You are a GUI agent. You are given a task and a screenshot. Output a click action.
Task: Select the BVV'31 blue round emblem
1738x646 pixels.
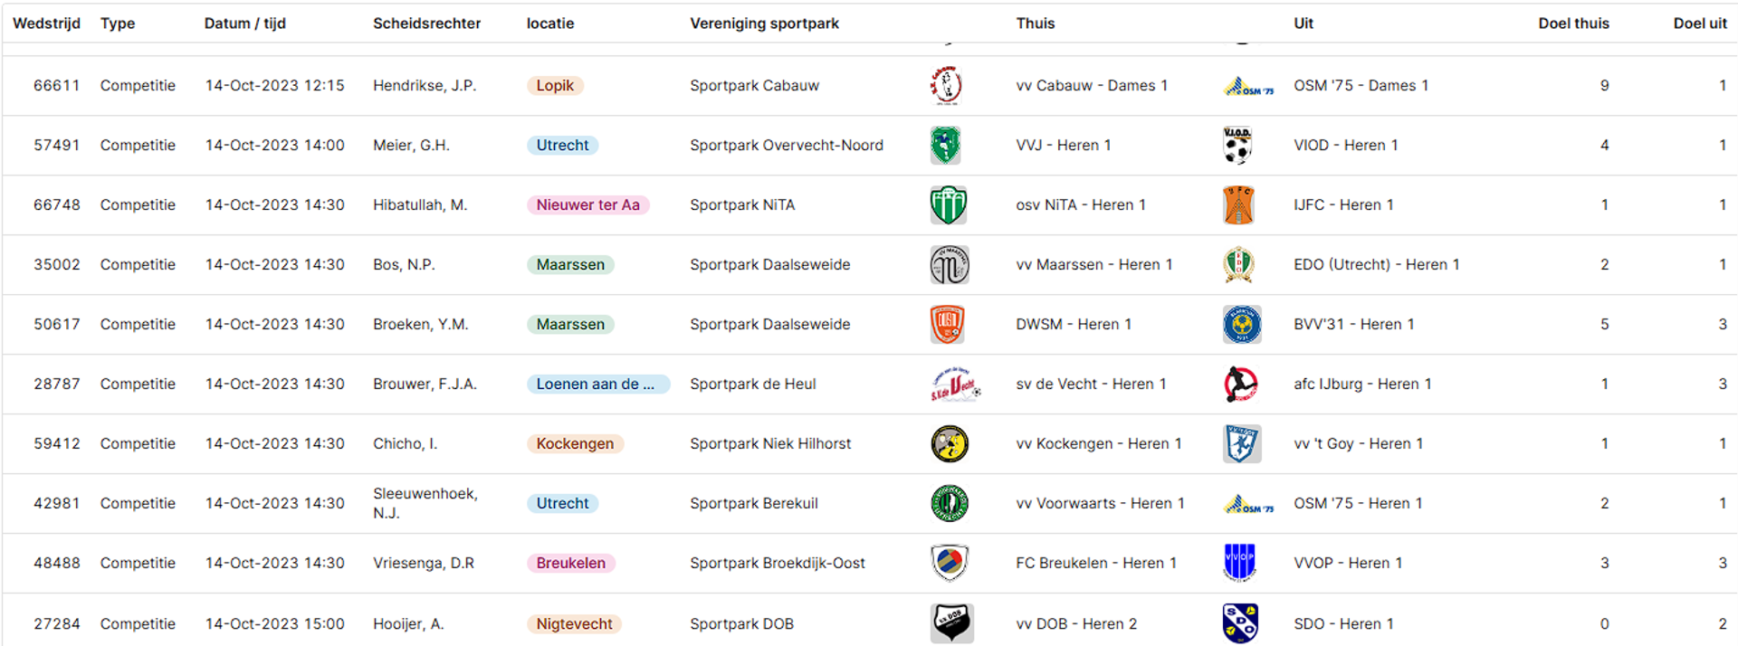tap(1242, 325)
